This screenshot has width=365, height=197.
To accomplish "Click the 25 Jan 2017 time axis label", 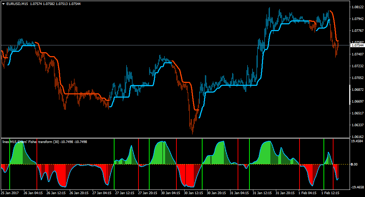I will tap(10, 193).
